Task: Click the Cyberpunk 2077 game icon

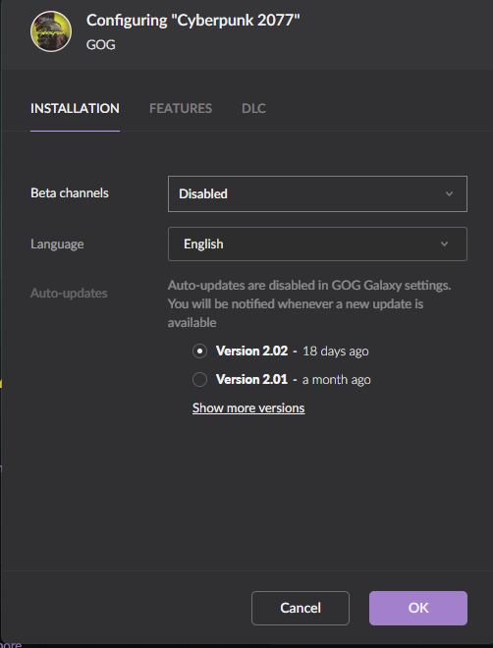Action: point(51,31)
